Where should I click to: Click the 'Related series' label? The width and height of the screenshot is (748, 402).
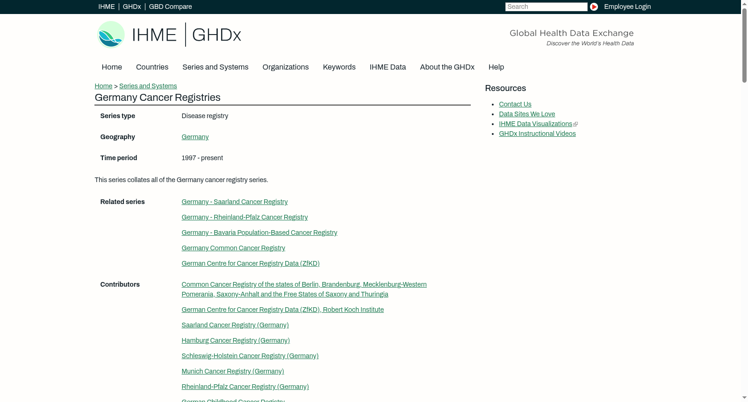coord(122,202)
